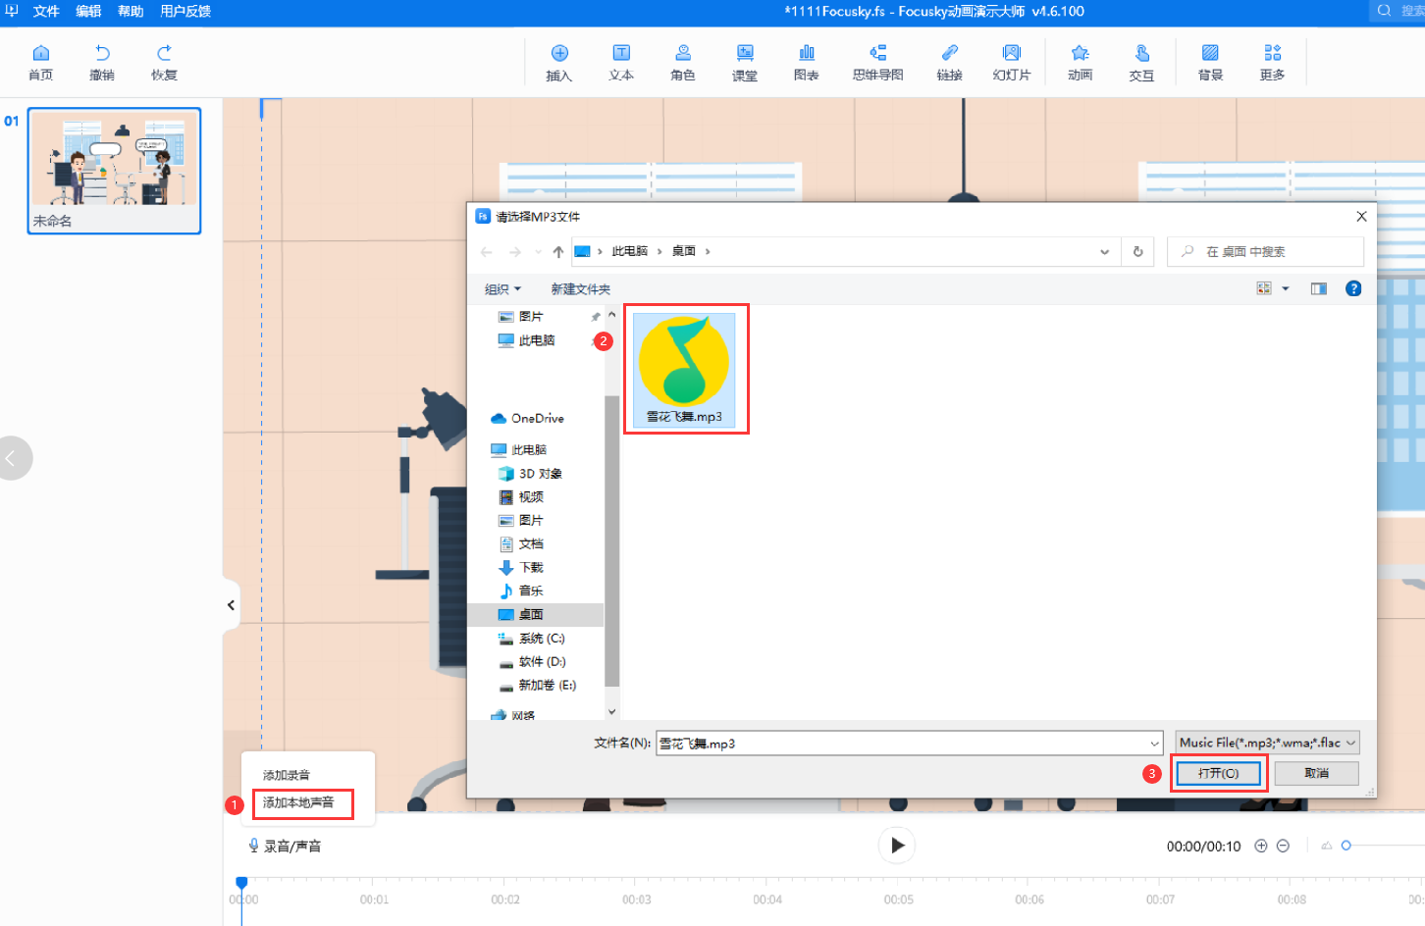Click the blue timeline playhead marker
The height and width of the screenshot is (926, 1425).
241,883
